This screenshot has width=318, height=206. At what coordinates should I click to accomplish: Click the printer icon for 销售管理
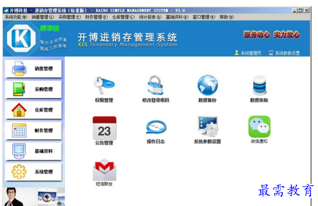(x=19, y=69)
